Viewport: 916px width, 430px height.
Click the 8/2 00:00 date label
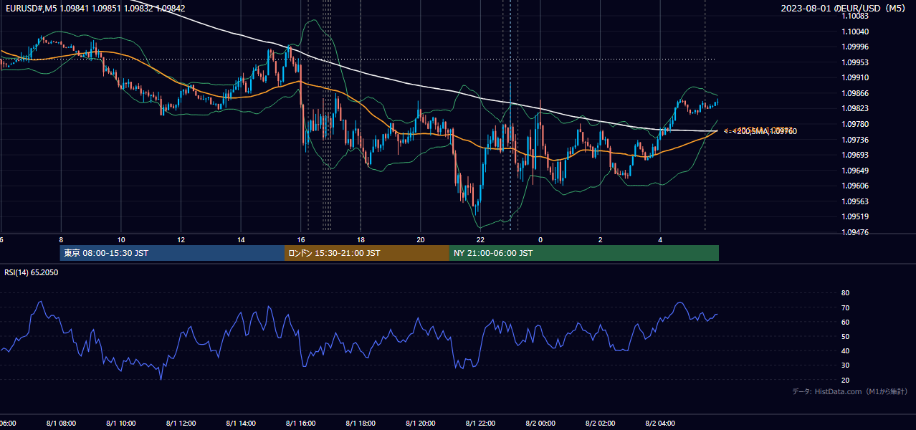pos(540,424)
